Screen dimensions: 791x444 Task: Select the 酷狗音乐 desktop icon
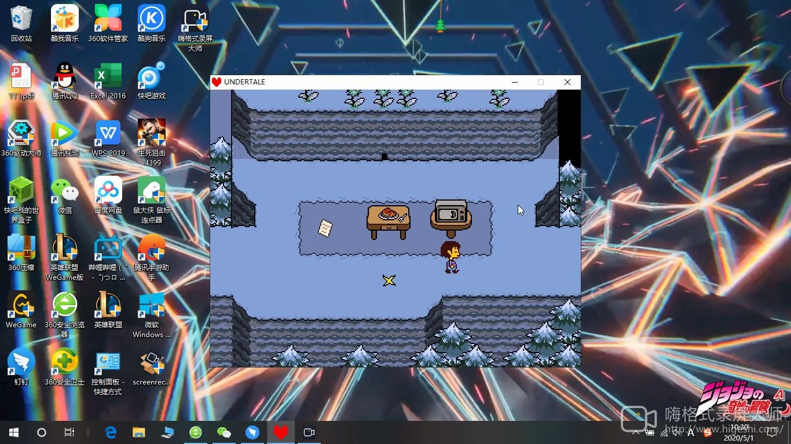pos(152,23)
